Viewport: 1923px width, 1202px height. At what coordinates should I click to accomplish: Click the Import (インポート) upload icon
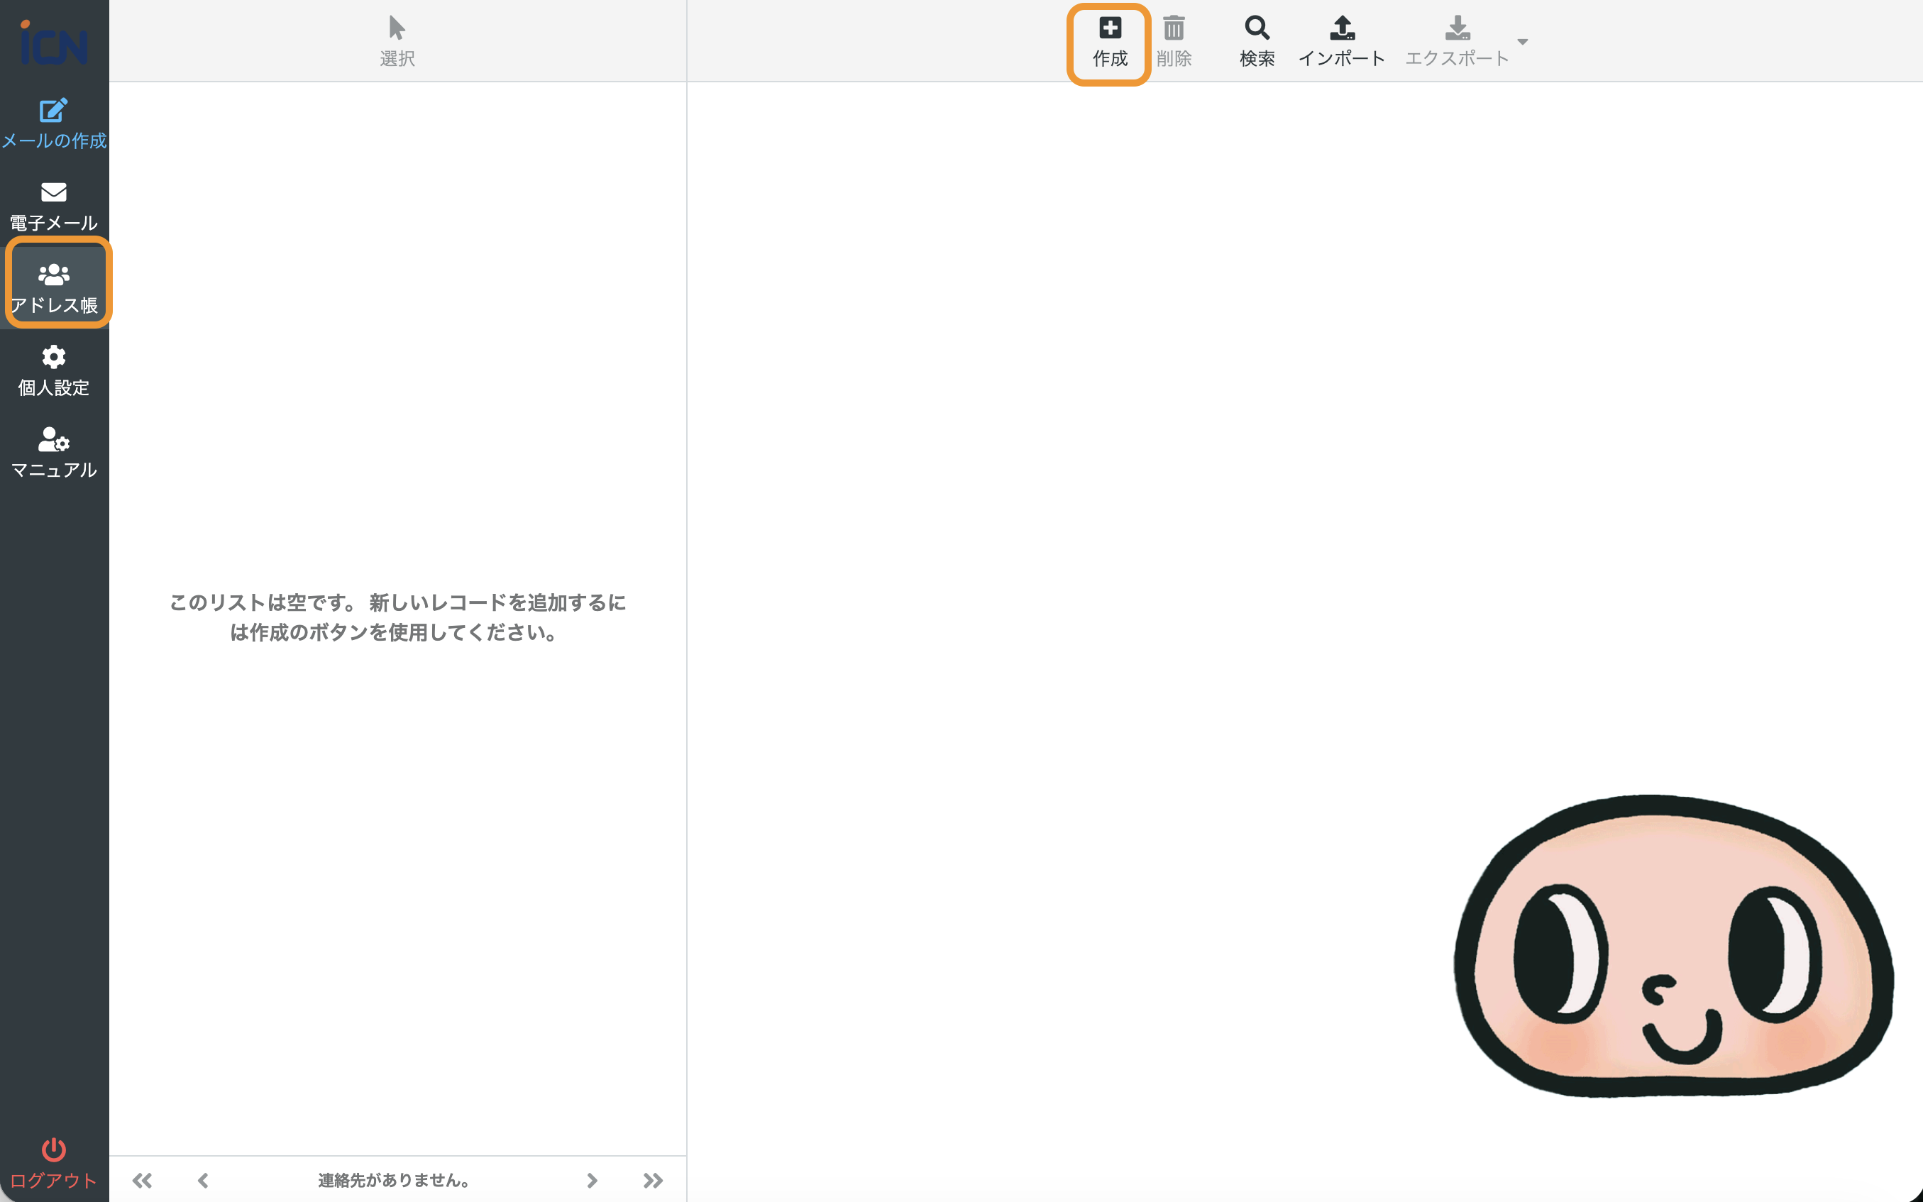coord(1341,29)
